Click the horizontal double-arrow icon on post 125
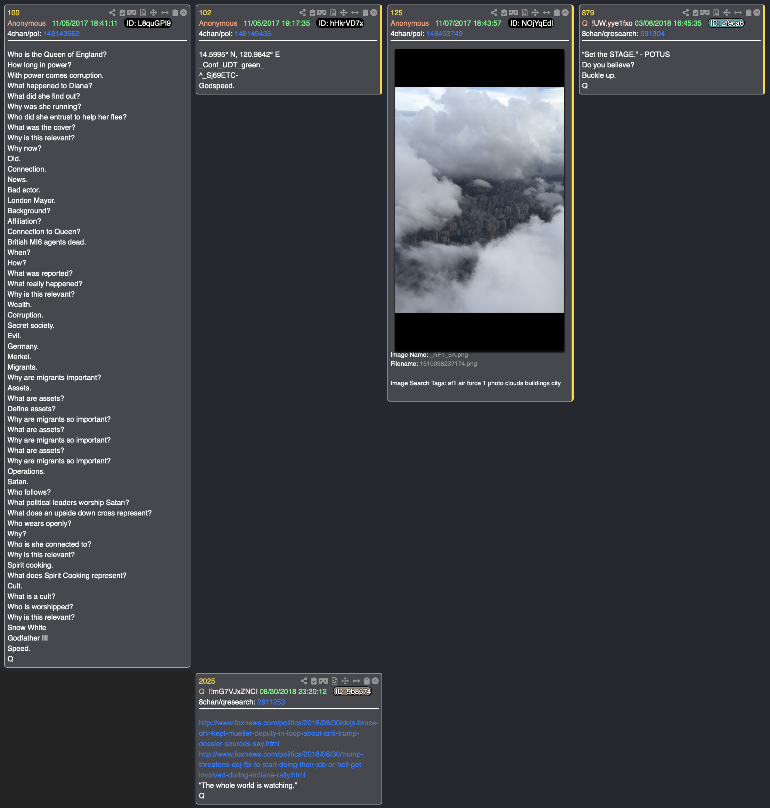 (x=546, y=13)
